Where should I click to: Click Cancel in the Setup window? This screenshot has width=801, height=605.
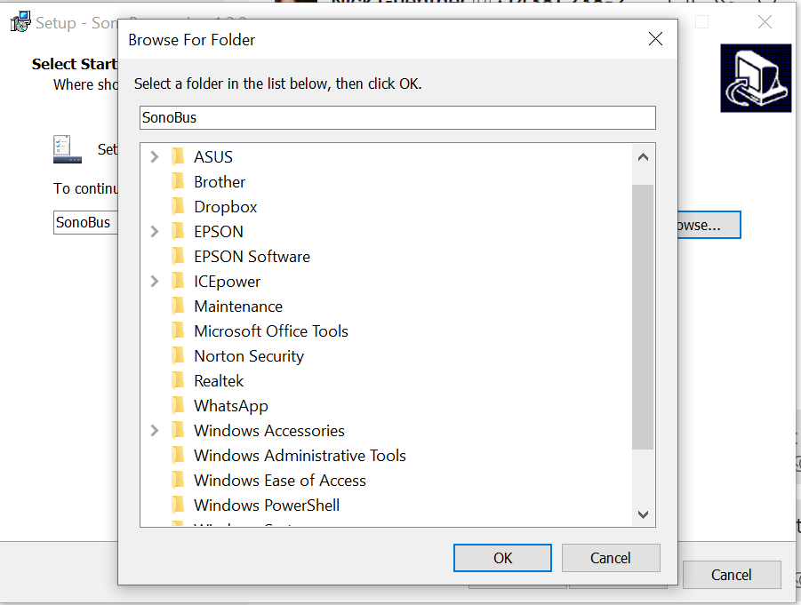(732, 575)
